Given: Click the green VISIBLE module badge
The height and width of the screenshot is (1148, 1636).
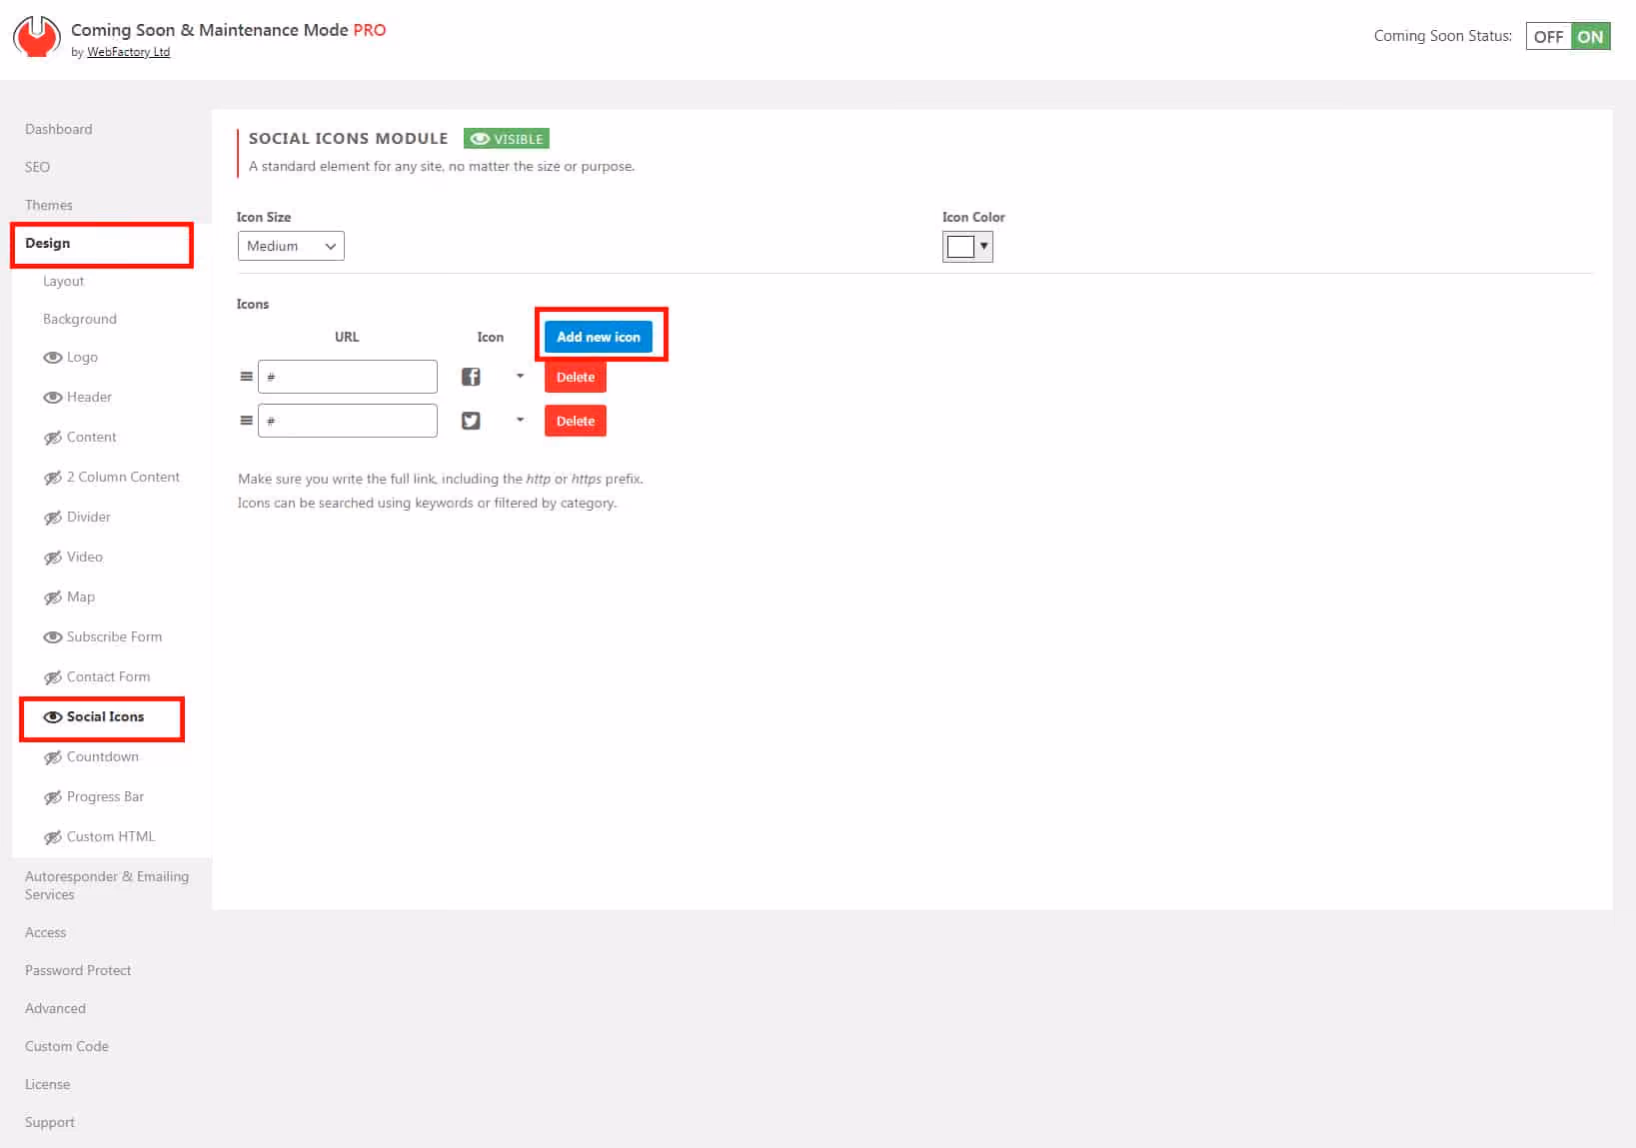Looking at the screenshot, I should click(x=507, y=139).
